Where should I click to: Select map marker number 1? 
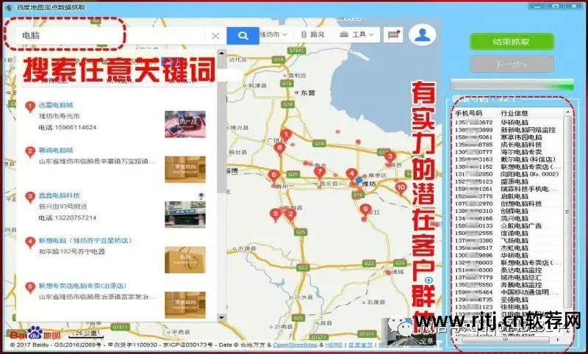pyautogui.click(x=286, y=135)
